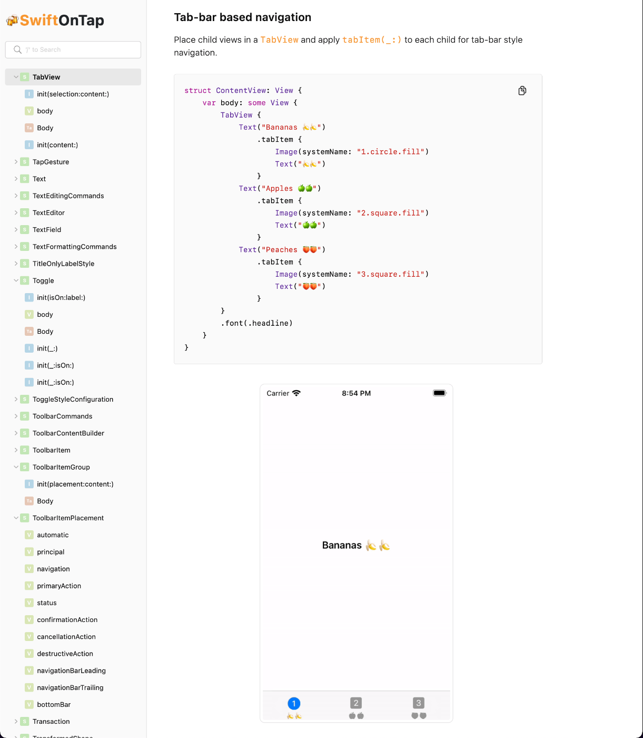Click the TabView link in the description text
Image resolution: width=643 pixels, height=738 pixels.
pos(280,40)
